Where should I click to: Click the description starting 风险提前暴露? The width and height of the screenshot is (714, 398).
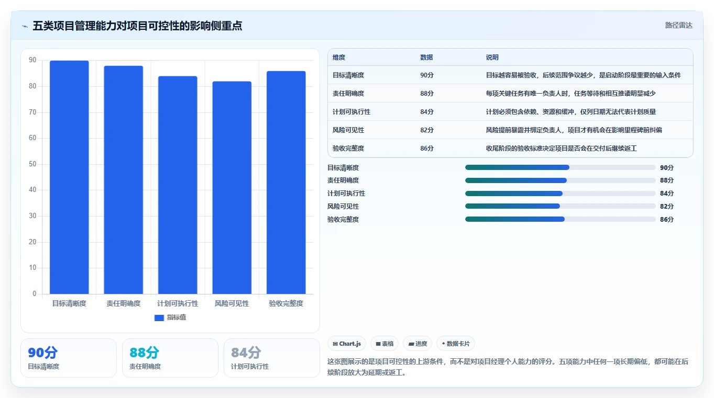[574, 130]
